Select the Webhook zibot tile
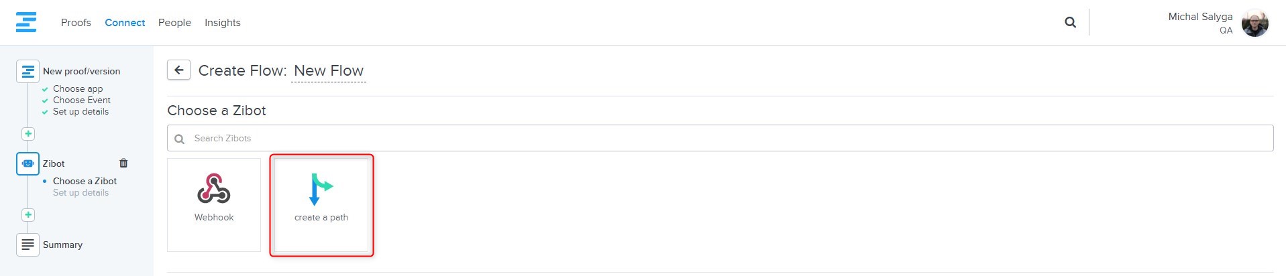 (214, 205)
